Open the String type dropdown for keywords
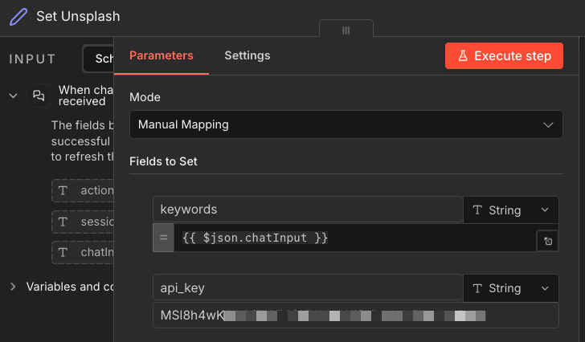 pos(511,210)
